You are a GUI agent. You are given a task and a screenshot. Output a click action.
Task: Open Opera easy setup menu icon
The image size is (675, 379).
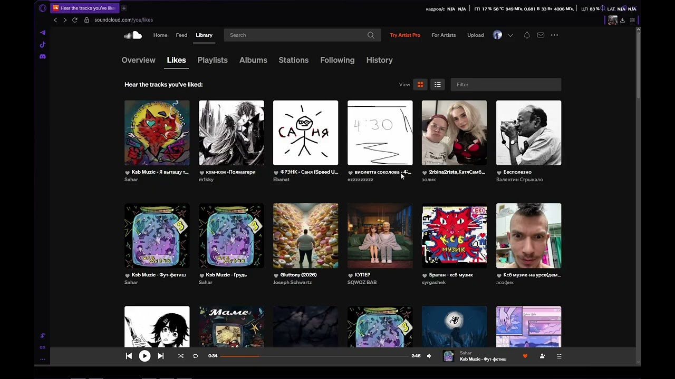point(632,20)
